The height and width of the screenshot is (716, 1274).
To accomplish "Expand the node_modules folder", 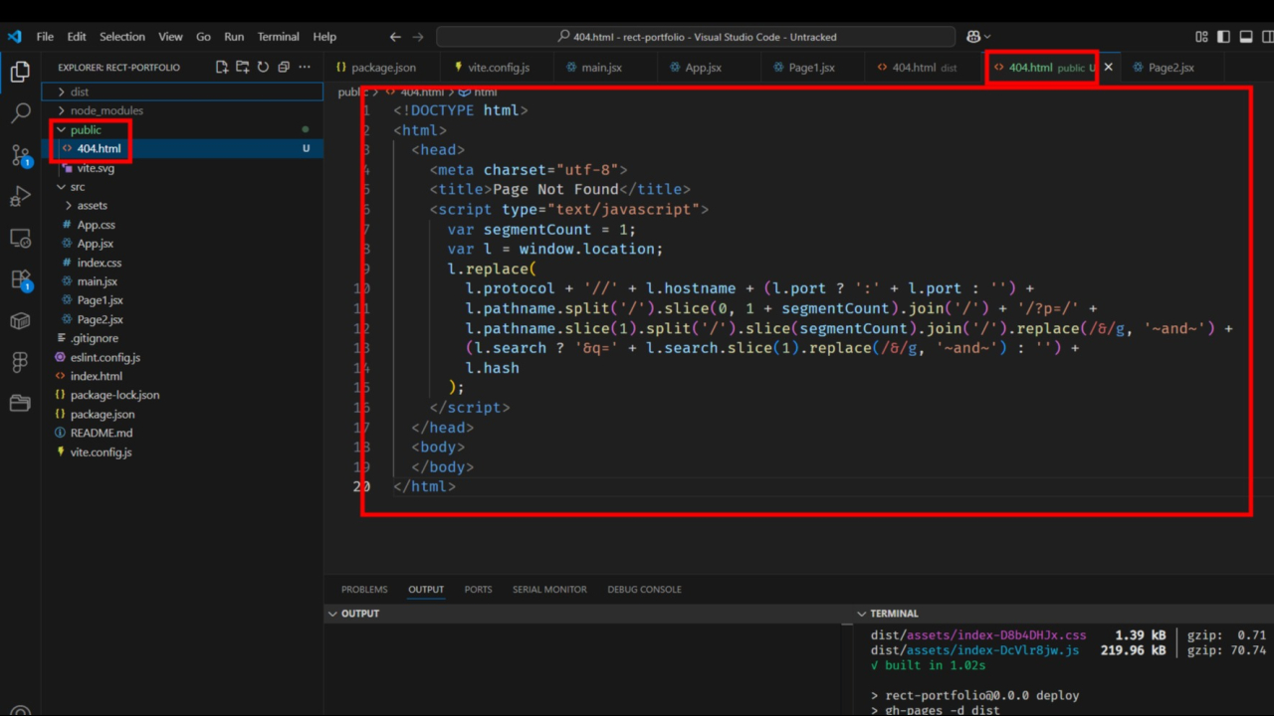I will (x=182, y=110).
